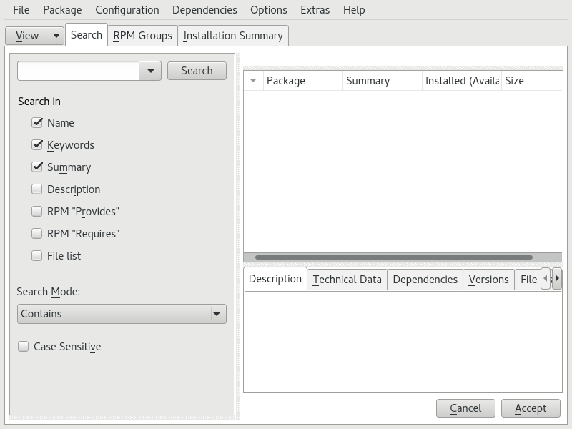Click the horizontal scrollbar under package list

pos(393,257)
